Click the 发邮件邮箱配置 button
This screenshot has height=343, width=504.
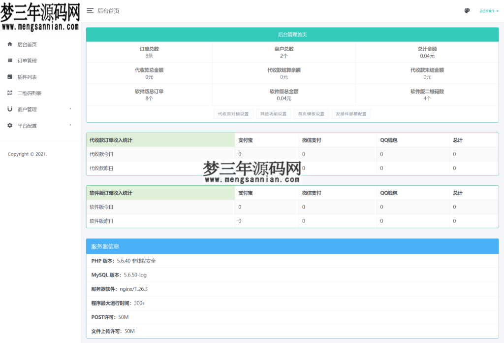(x=351, y=114)
